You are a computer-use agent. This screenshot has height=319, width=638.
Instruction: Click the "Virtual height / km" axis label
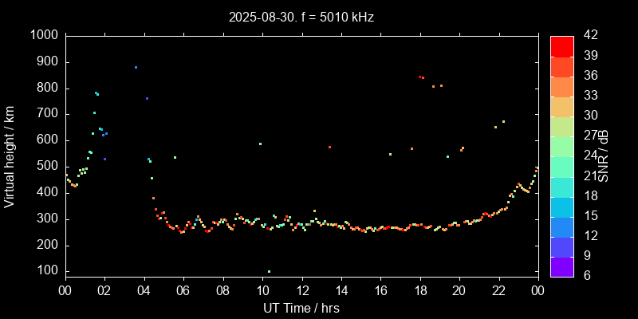[10, 156]
